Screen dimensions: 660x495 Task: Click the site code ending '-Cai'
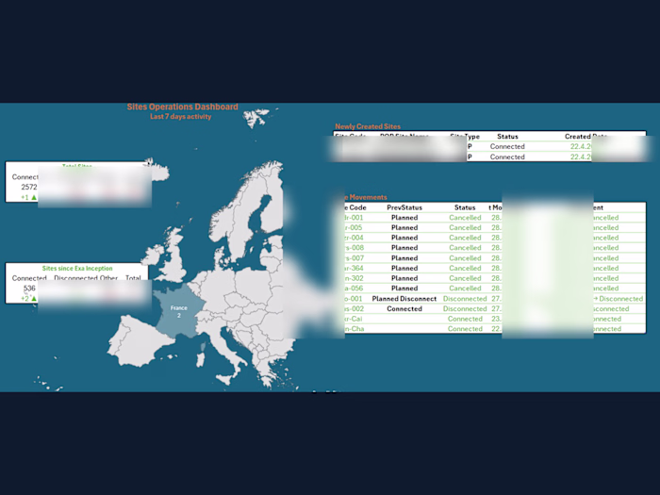point(354,319)
